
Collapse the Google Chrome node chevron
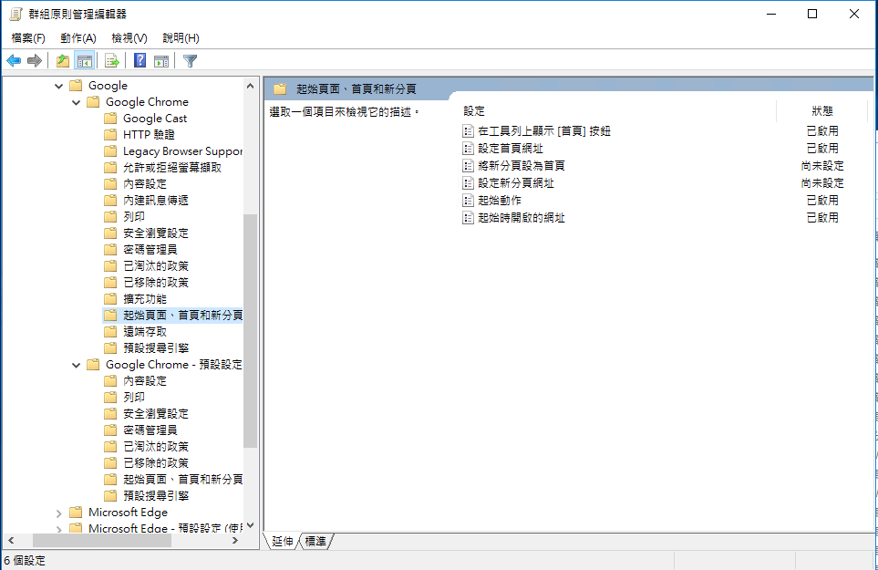pos(77,102)
